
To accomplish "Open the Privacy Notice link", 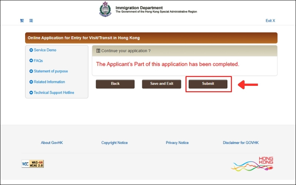I will click(177, 143).
